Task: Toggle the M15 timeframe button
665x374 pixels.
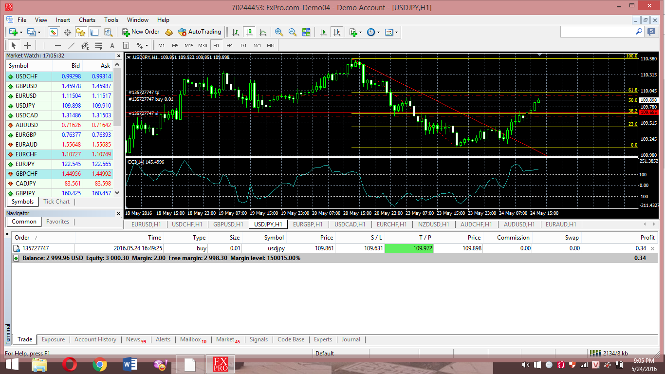Action: click(x=189, y=45)
